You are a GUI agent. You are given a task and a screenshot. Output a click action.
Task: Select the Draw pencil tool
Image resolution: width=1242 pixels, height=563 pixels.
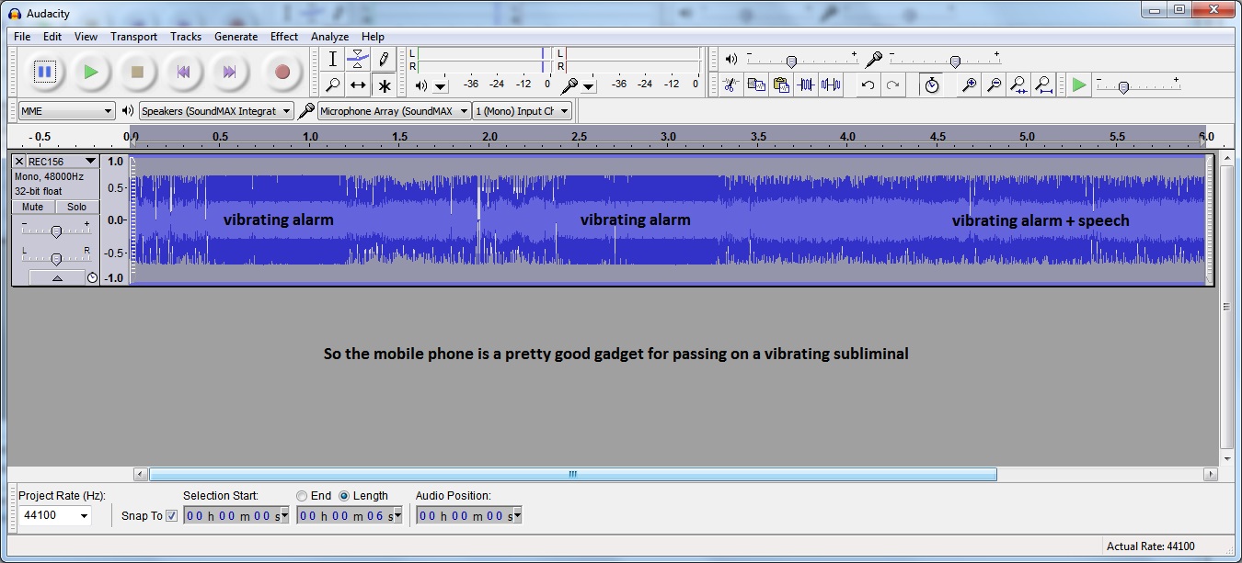coord(384,59)
